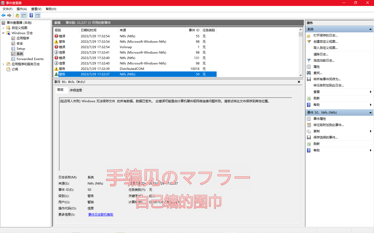Select the 订阅 tree item
Viewport: 374px width, 233px height.
pyautogui.click(x=15, y=69)
